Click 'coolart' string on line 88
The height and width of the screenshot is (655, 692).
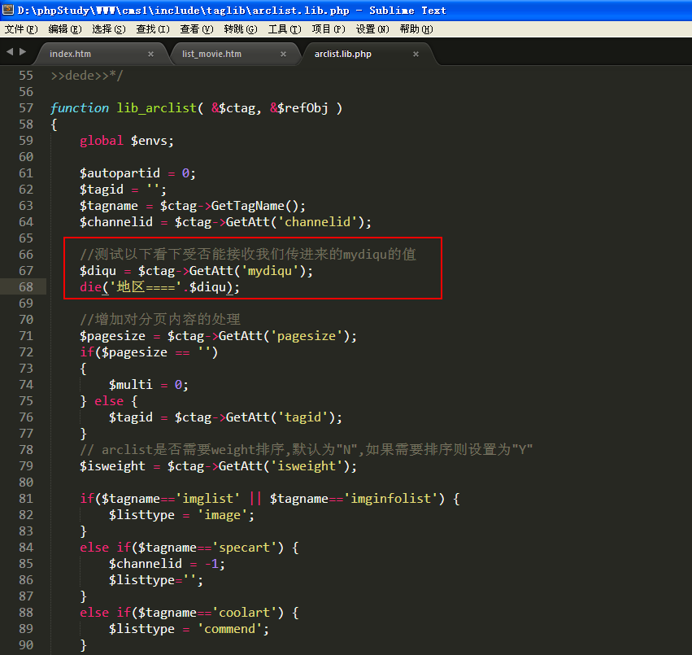pos(244,613)
